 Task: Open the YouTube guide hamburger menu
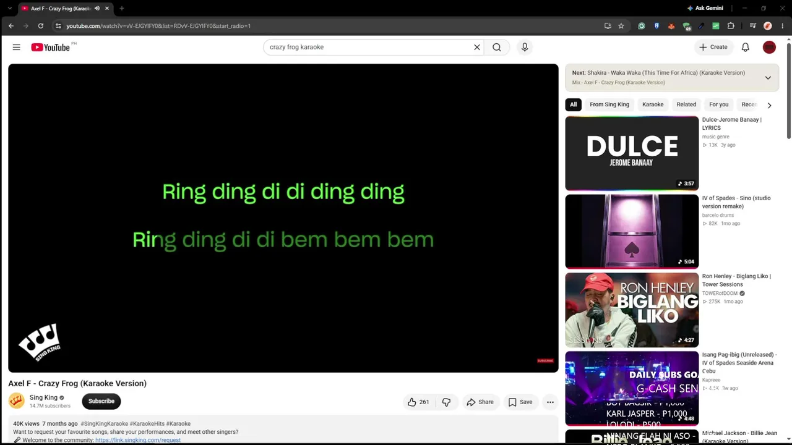[x=16, y=47]
